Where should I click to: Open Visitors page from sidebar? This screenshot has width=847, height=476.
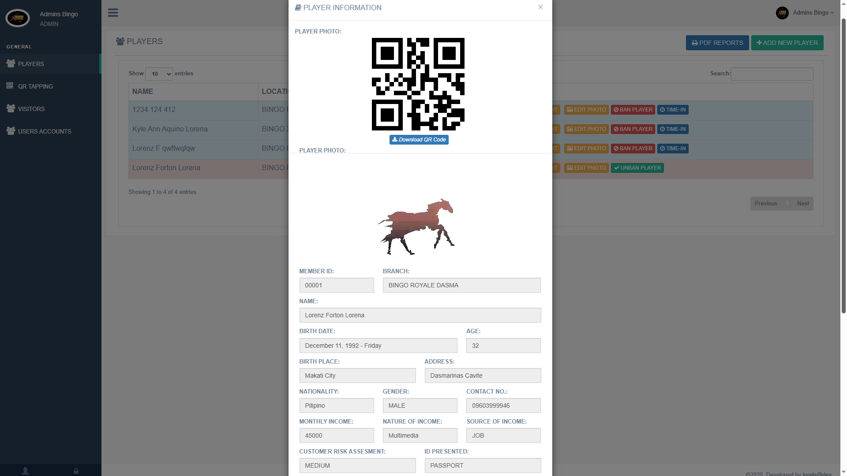tap(31, 109)
